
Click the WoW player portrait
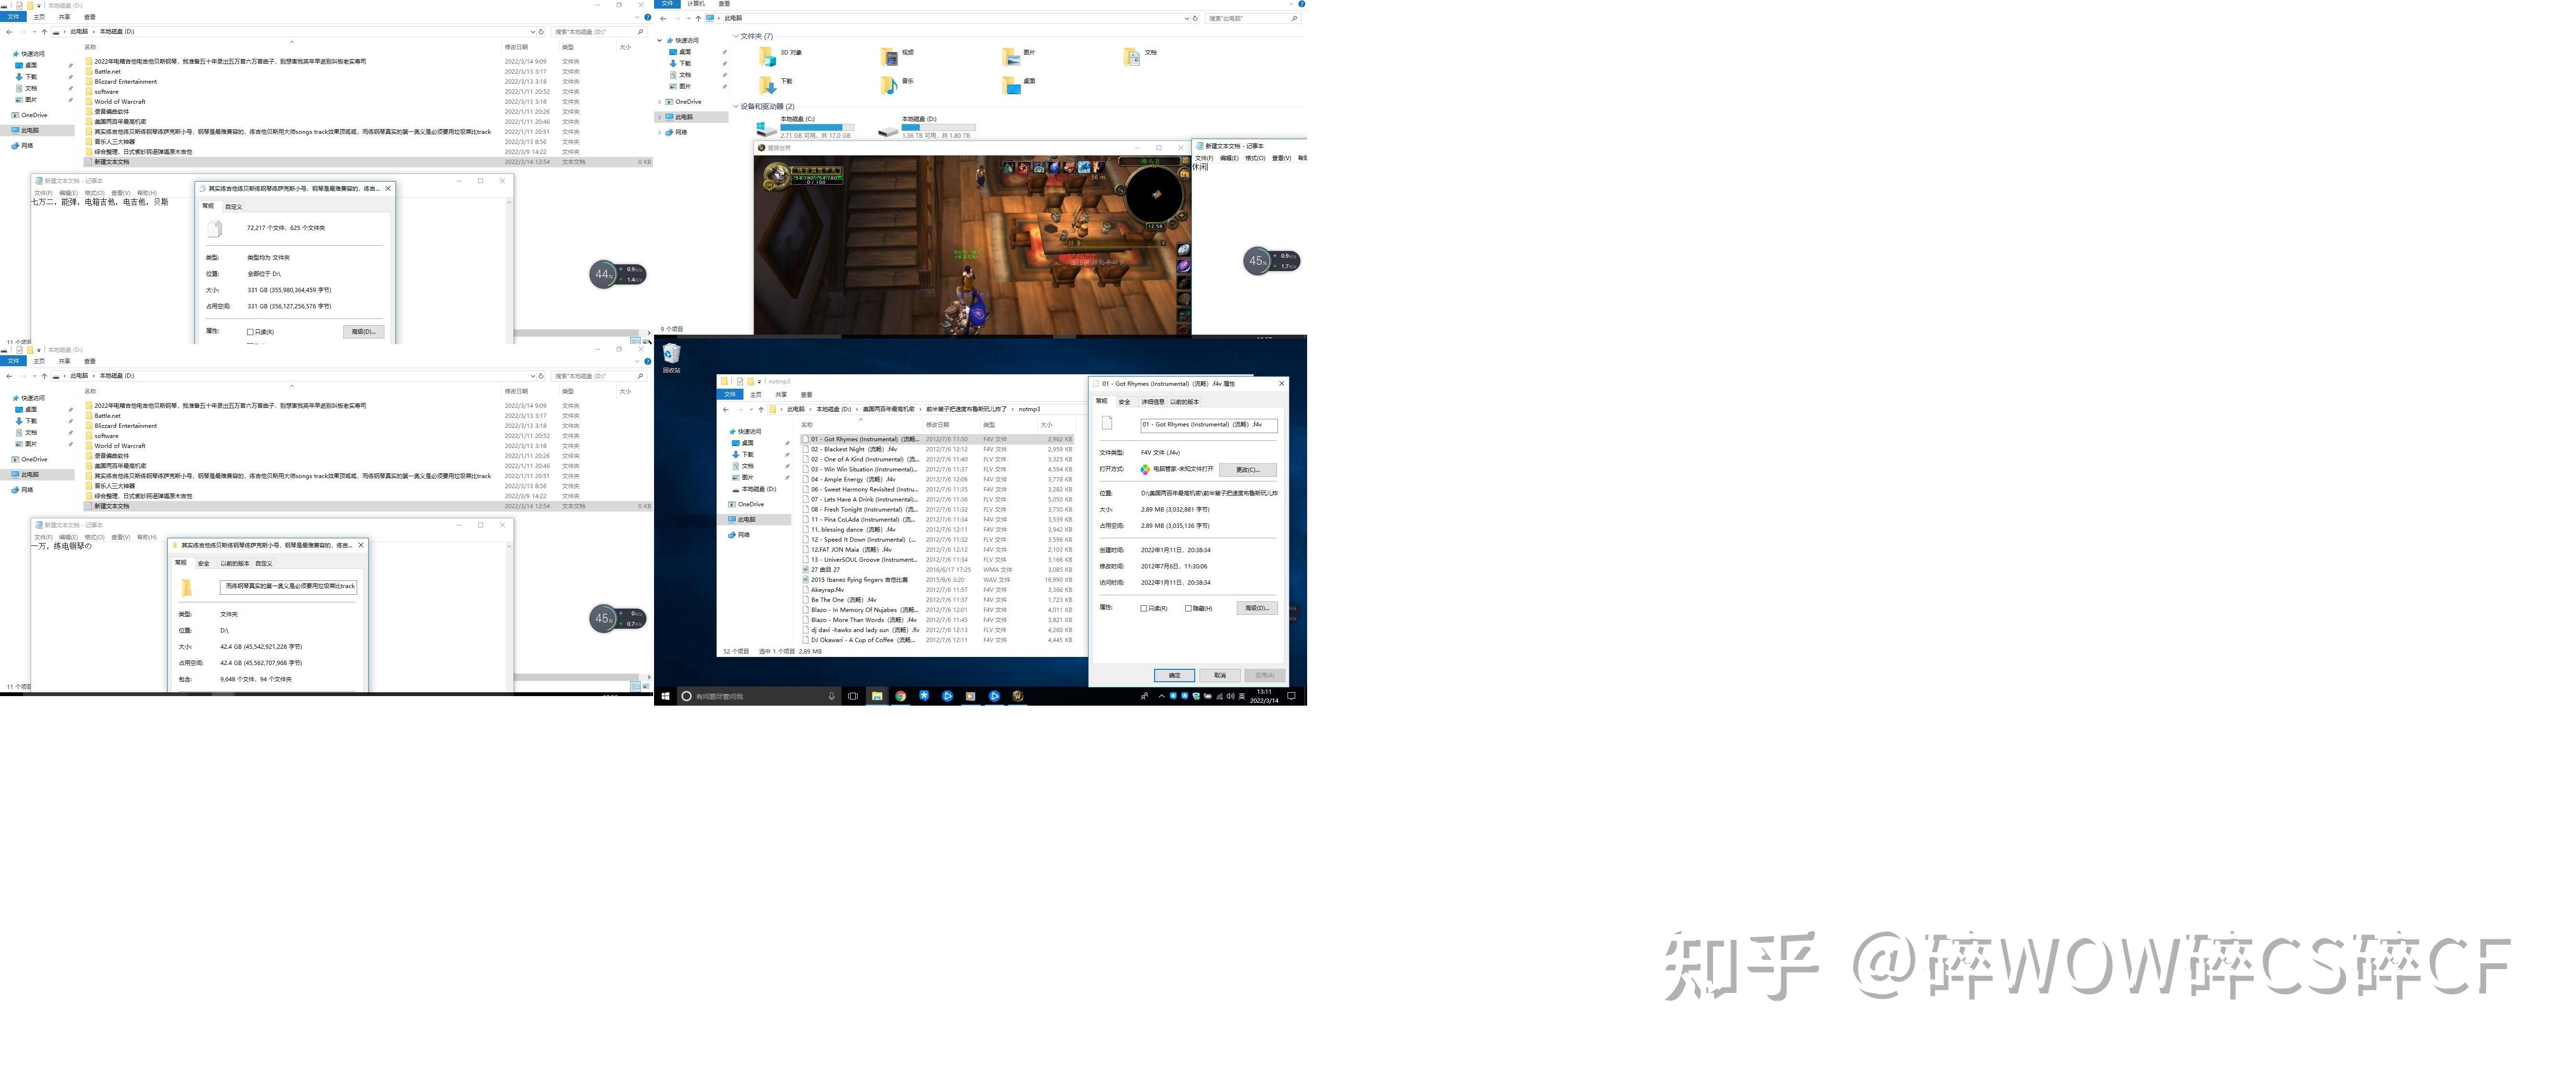pyautogui.click(x=776, y=176)
